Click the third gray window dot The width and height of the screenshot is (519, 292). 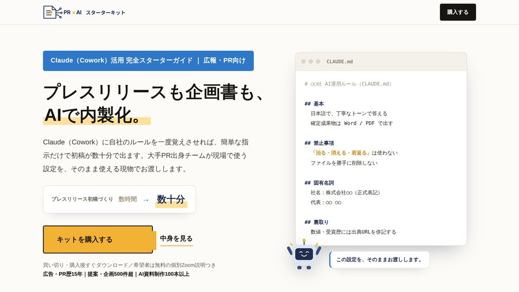tap(318, 62)
